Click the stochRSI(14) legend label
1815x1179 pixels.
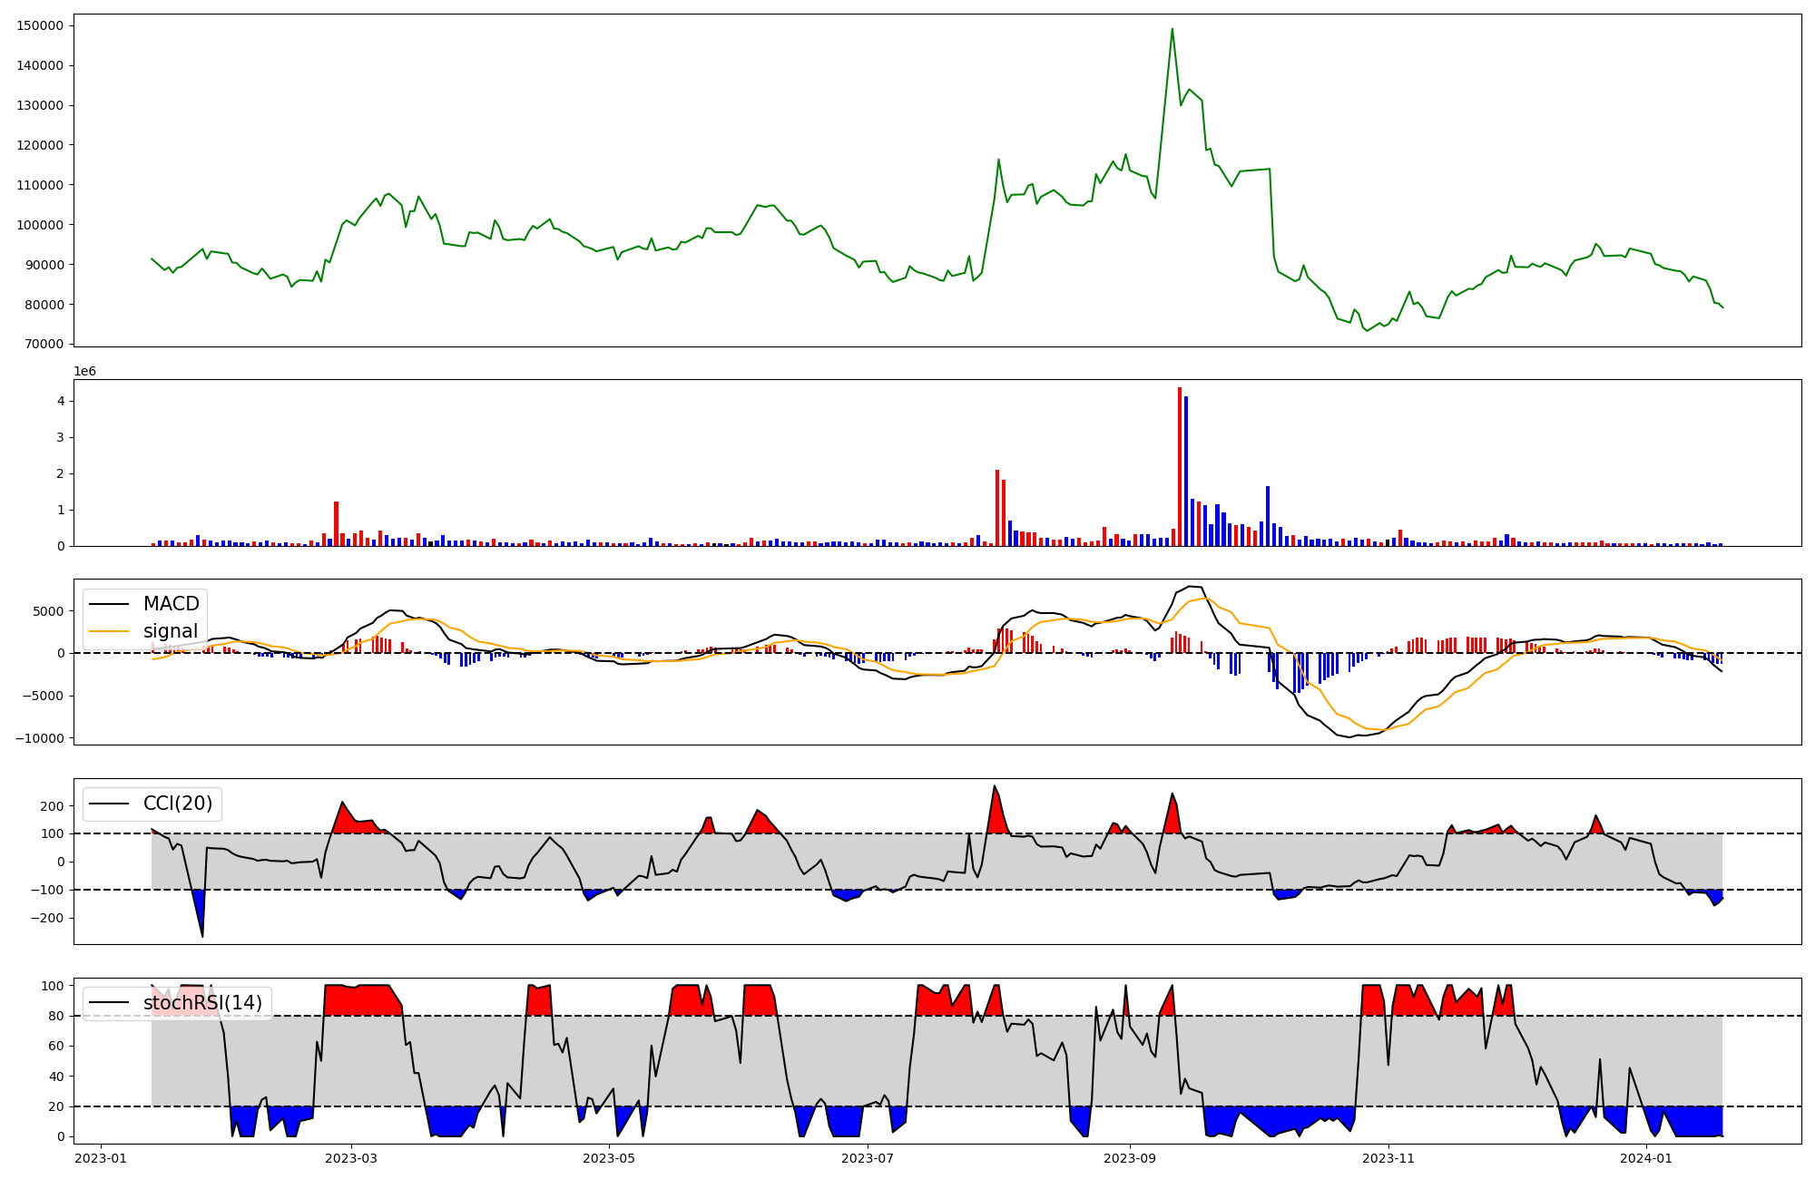(202, 1003)
